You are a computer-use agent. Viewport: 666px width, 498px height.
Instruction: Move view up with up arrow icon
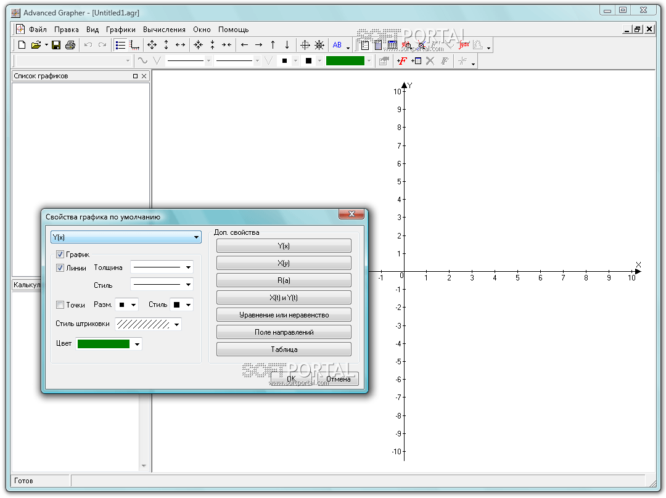(273, 44)
